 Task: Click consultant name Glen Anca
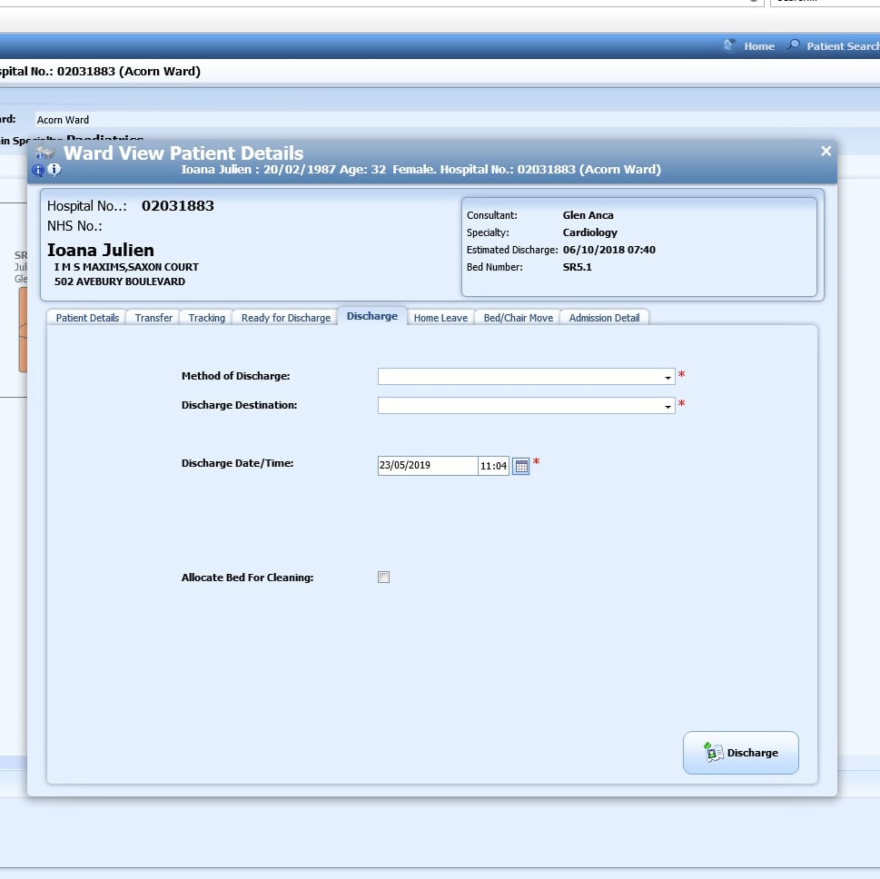[588, 215]
